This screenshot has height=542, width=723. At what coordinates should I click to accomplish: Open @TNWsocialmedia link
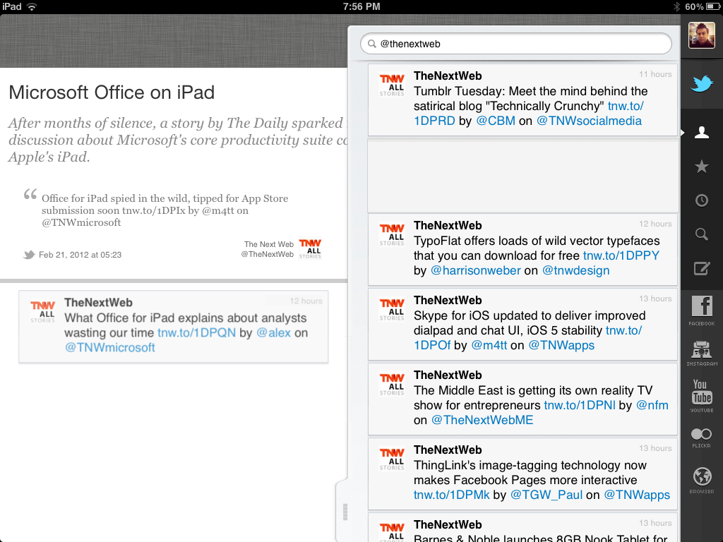pyautogui.click(x=589, y=121)
